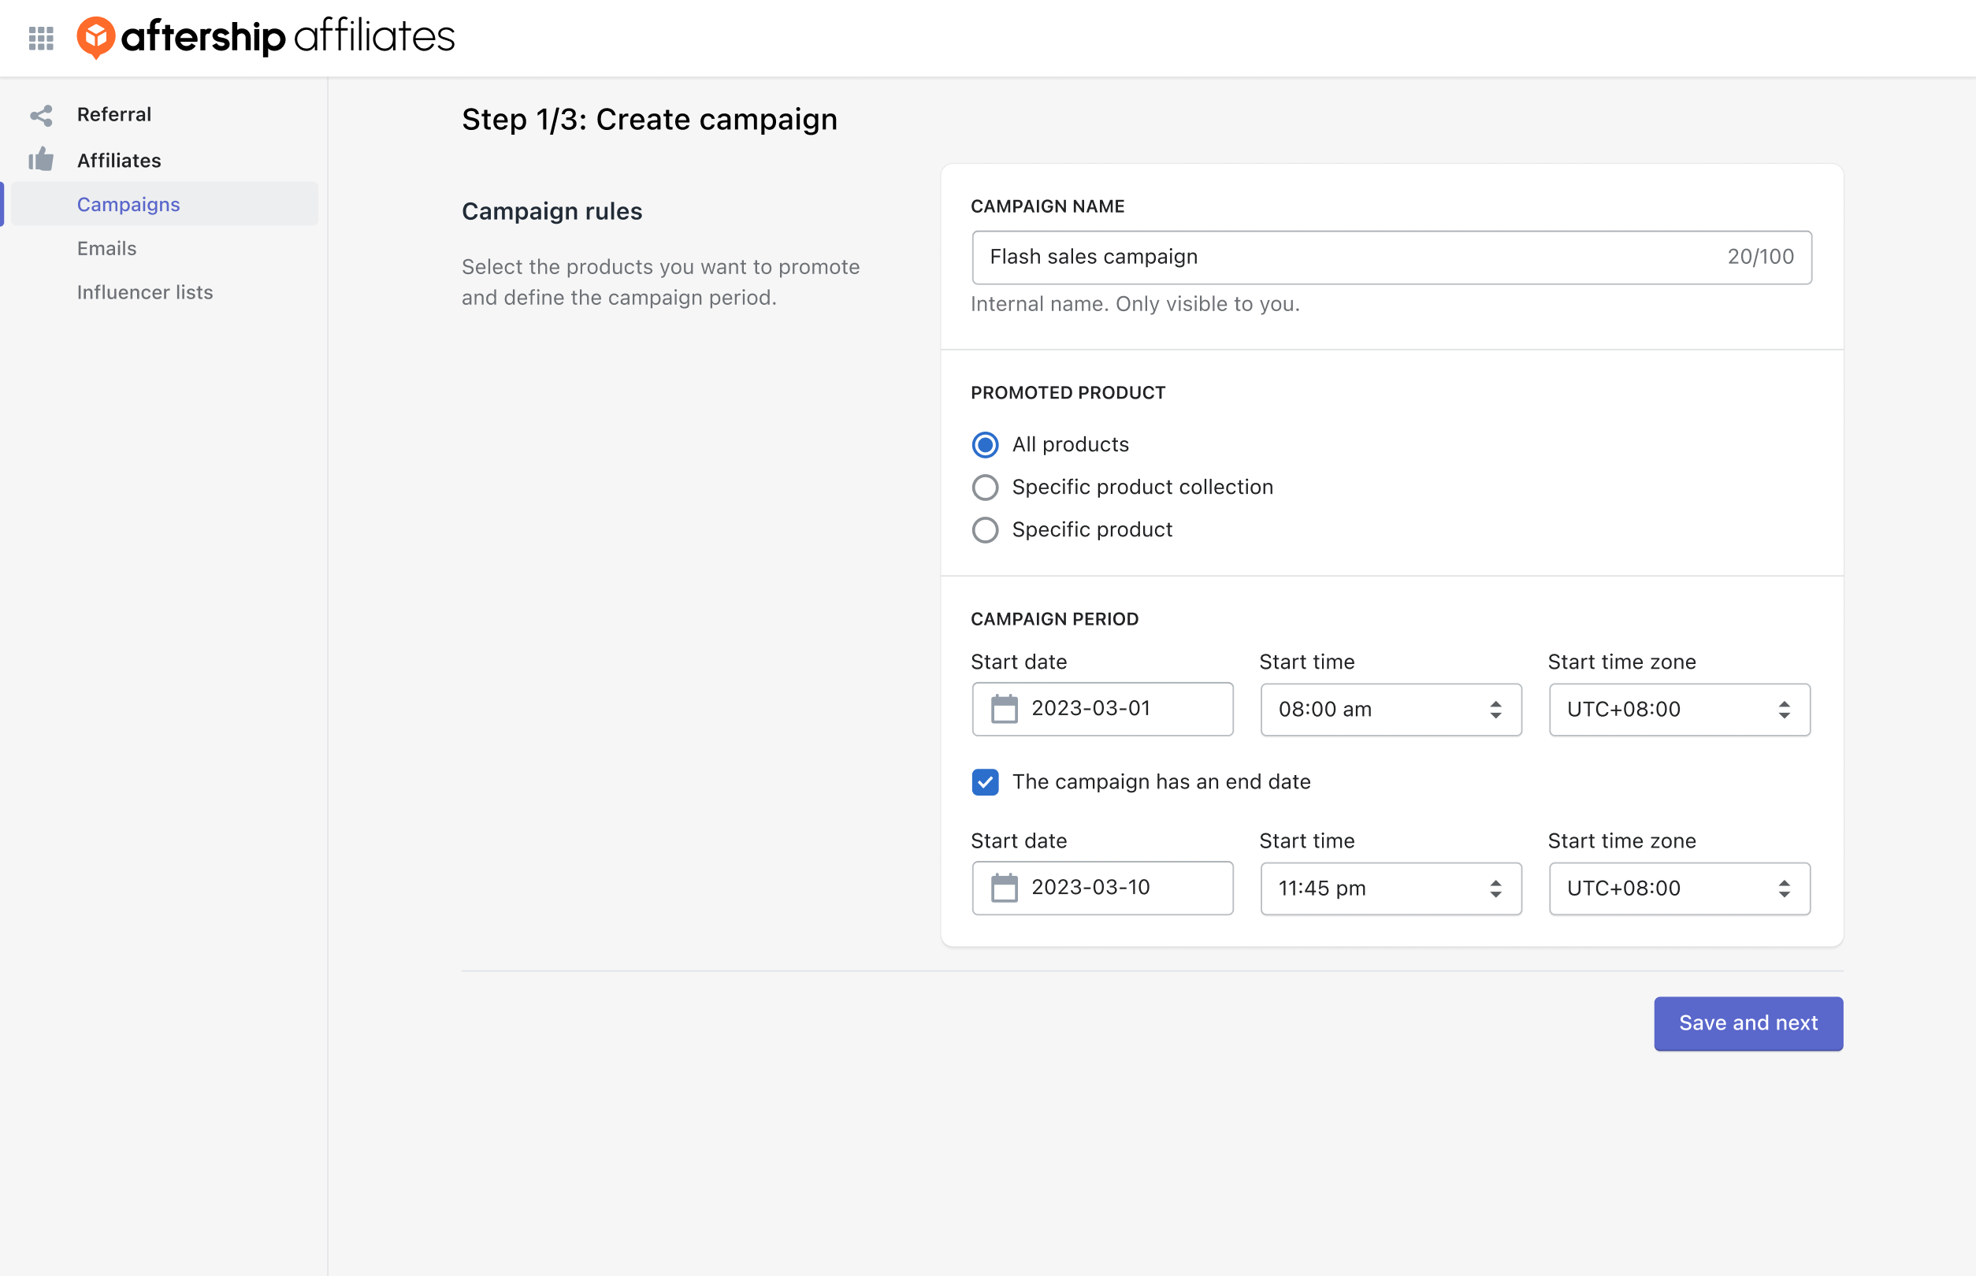Select the Specific product radio button
This screenshot has height=1276, width=1976.
click(984, 527)
